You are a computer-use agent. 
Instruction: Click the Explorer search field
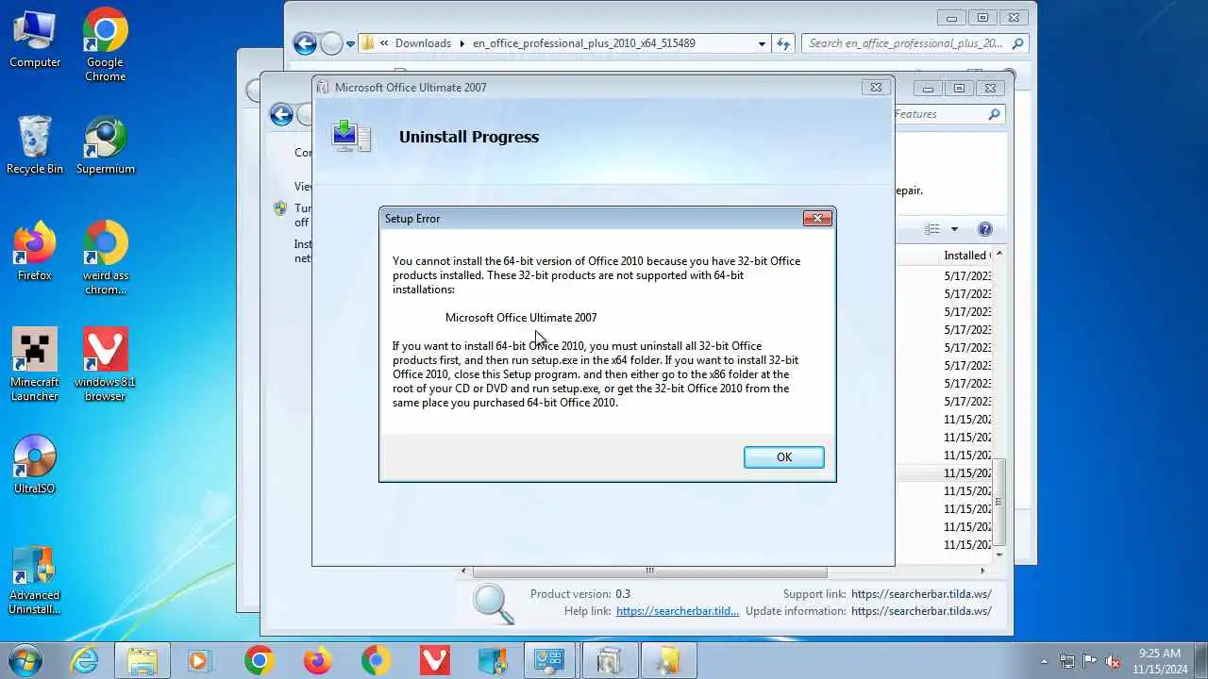914,43
